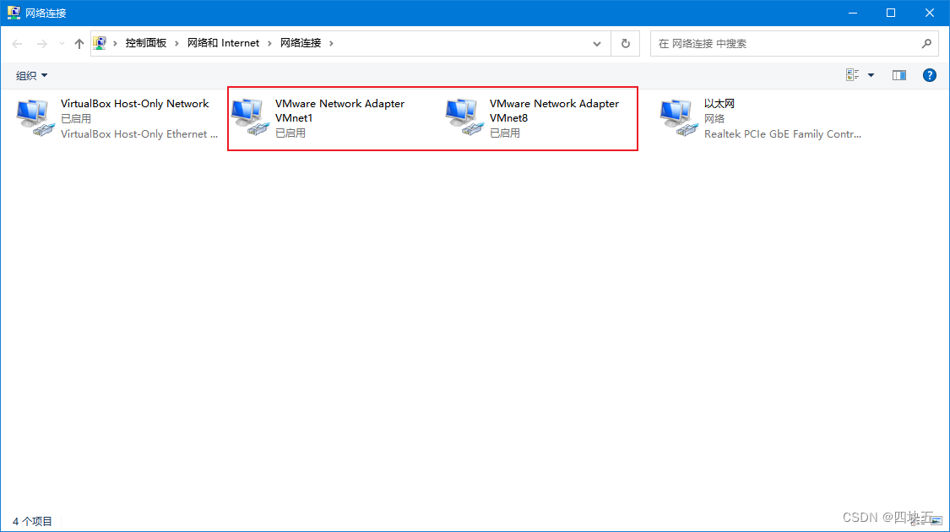Open the recent locations dropdown arrow
The height and width of the screenshot is (532, 950).
[x=62, y=44]
